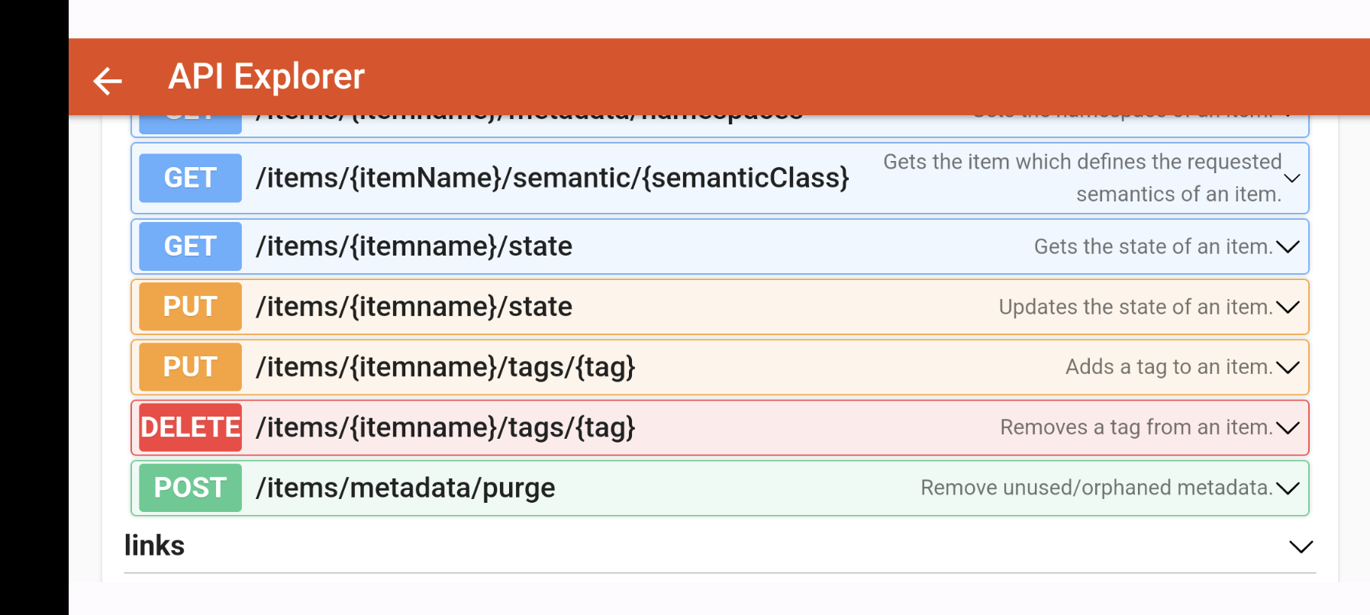
Task: Click the DELETE method badge
Action: (x=190, y=427)
